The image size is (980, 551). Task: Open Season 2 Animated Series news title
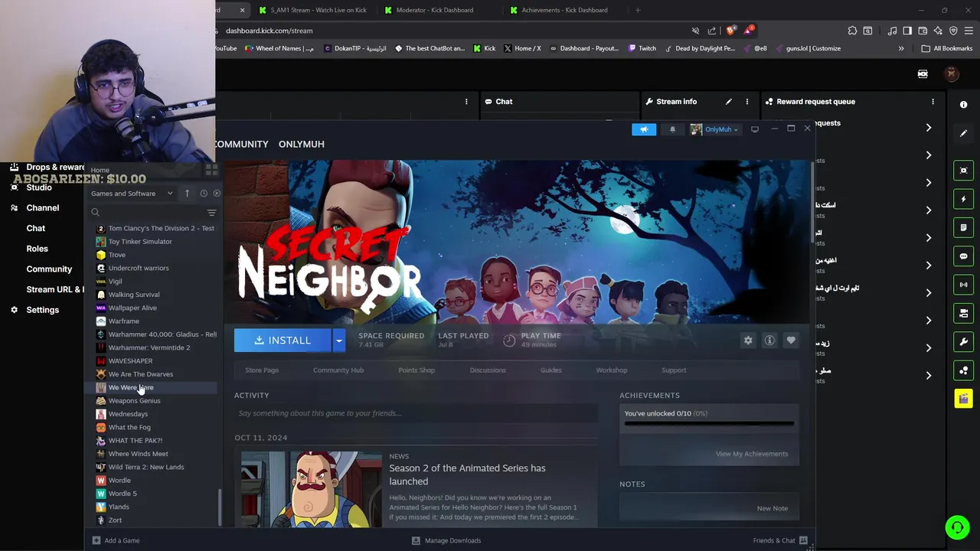point(467,474)
